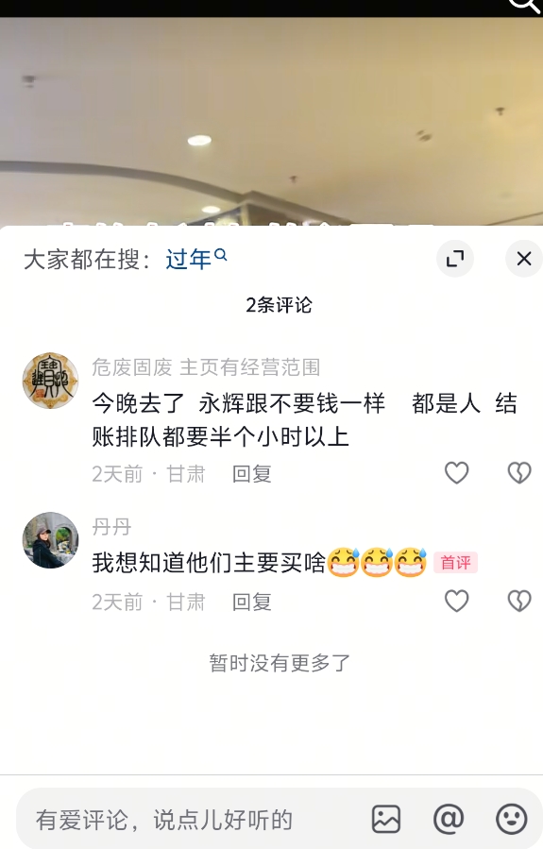Mention someone with the @ icon

[x=449, y=819]
